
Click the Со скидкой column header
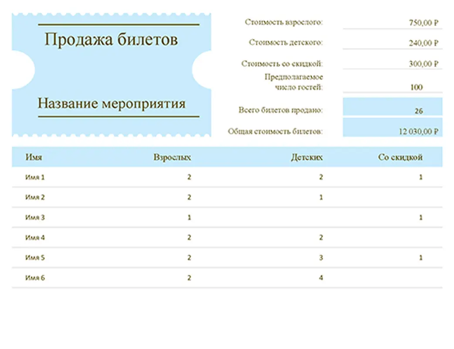[x=401, y=157]
